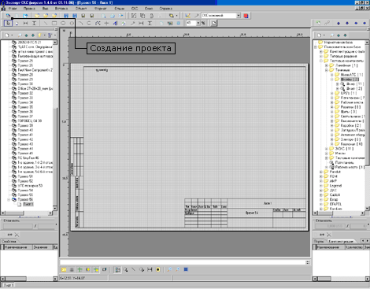This screenshot has height=289, width=370.
Task: Click the page layout button near zoom box
Action: [213, 23]
